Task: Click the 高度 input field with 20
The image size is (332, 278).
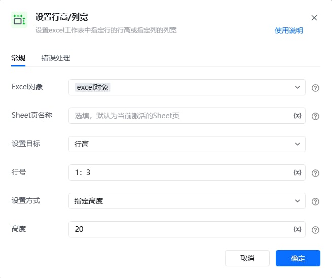Action: coord(187,229)
